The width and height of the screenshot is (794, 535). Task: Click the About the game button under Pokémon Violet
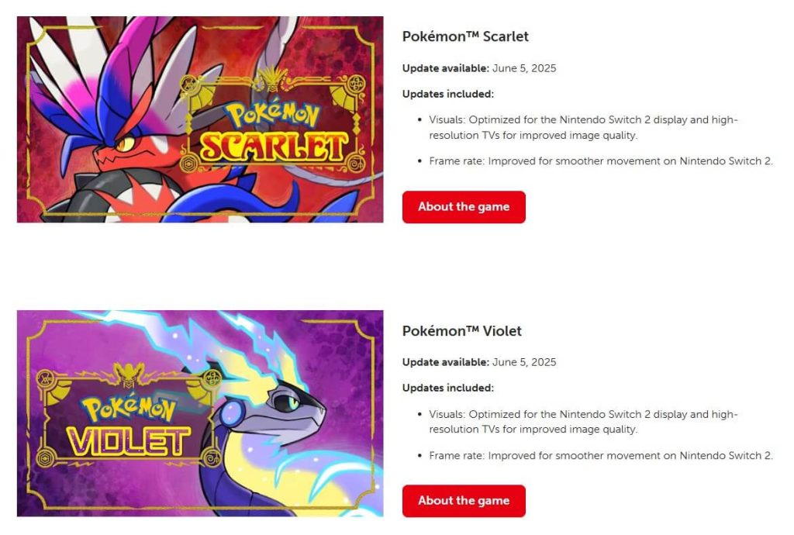pyautogui.click(x=464, y=501)
